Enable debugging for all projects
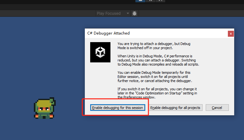Image resolution: width=244 pixels, height=140 pixels. tap(175, 108)
